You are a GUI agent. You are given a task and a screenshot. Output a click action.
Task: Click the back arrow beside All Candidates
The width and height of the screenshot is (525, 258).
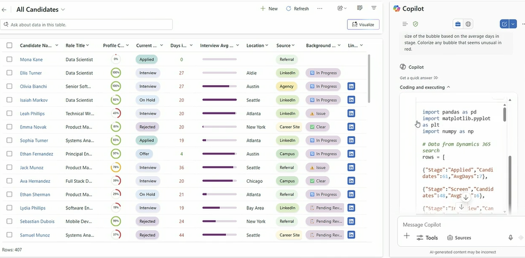click(x=5, y=9)
